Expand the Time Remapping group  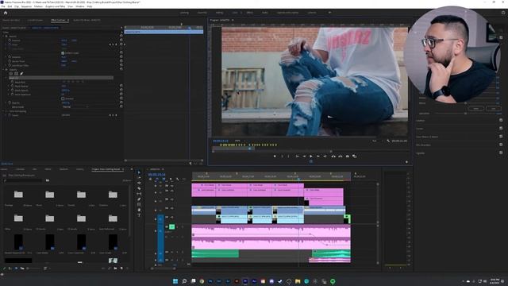coord(3,111)
